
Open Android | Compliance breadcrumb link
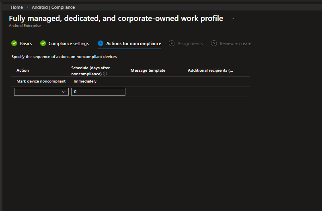tap(53, 7)
